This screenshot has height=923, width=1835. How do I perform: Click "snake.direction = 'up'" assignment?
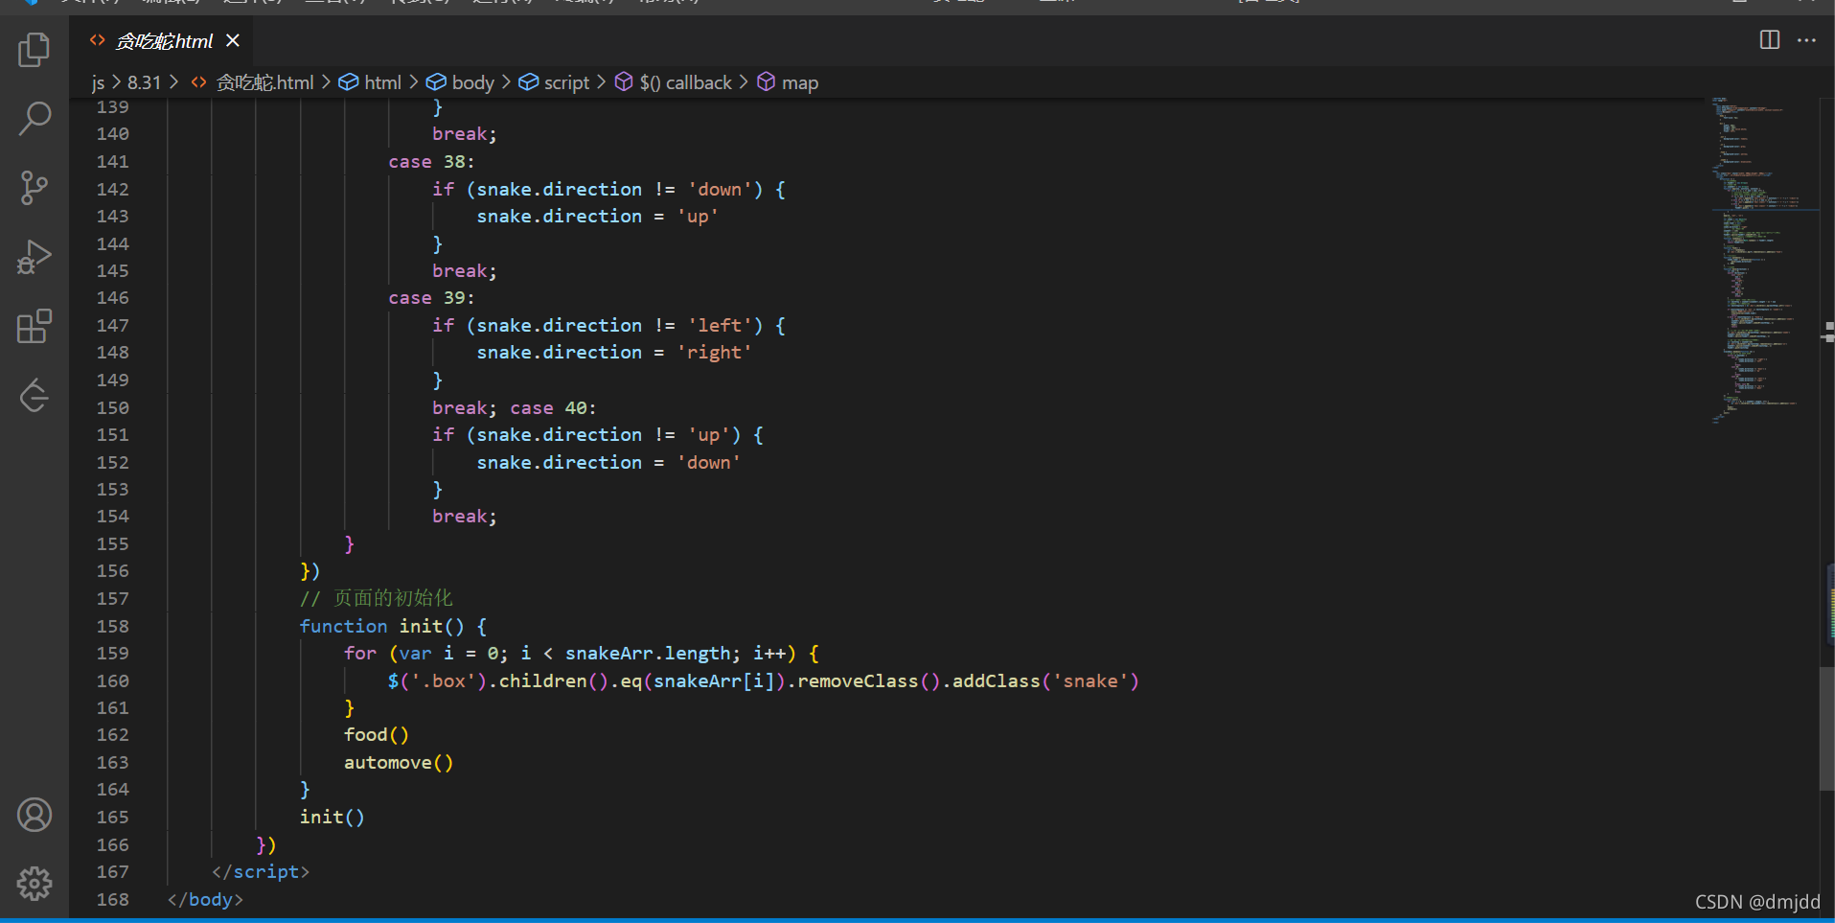pyautogui.click(x=598, y=217)
